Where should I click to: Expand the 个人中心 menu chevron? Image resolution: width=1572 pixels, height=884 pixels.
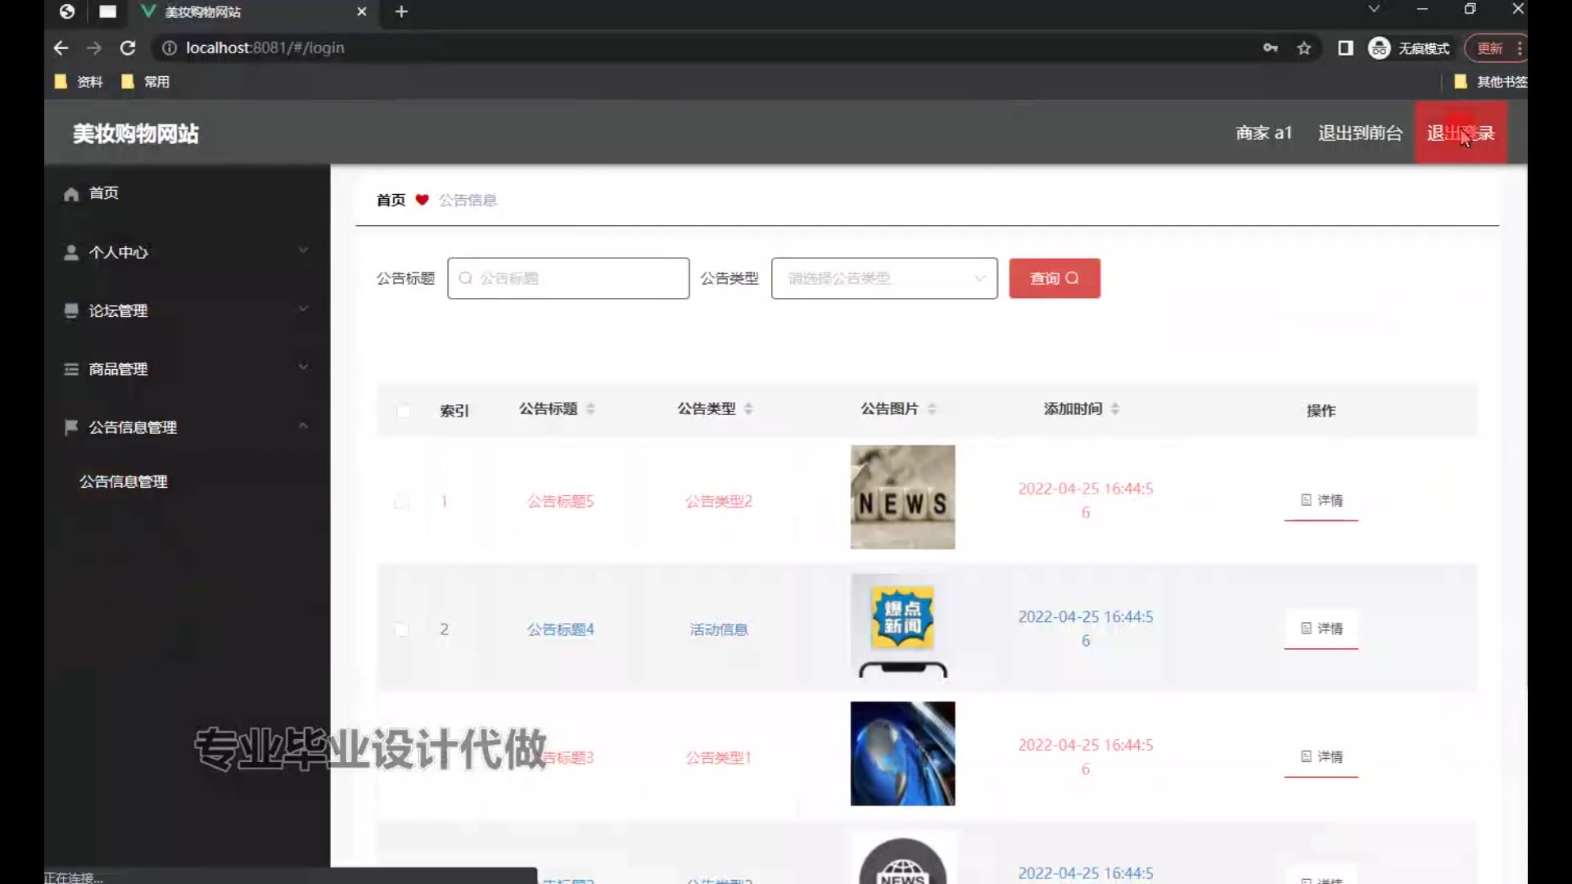pos(303,250)
